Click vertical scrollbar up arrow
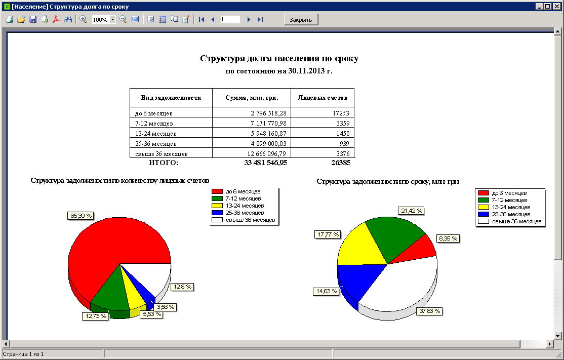564x360 pixels. tap(557, 32)
